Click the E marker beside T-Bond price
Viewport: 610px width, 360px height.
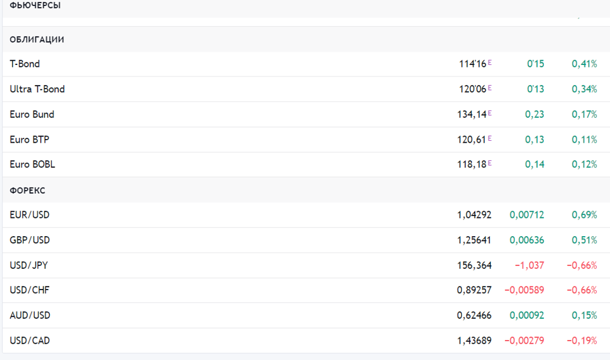490,62
